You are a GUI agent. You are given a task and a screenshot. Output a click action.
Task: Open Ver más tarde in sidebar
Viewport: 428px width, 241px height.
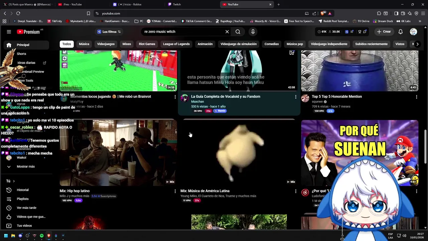click(26, 208)
